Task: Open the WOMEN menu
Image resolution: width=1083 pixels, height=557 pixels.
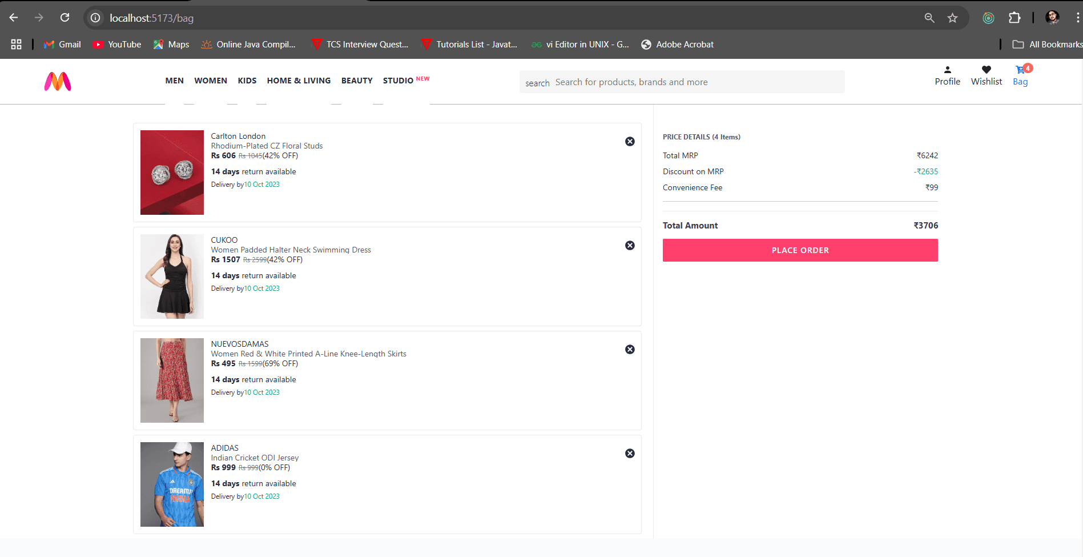Action: pos(211,81)
